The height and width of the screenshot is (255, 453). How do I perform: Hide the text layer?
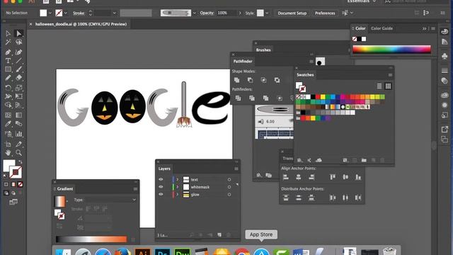click(161, 179)
